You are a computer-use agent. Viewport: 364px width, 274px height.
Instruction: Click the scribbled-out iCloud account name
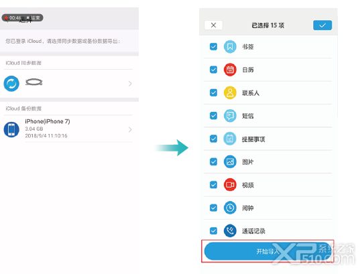tap(34, 82)
